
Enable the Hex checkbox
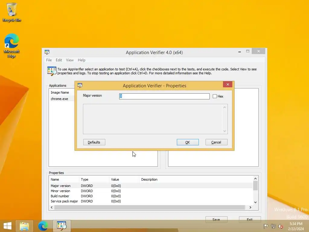click(215, 96)
